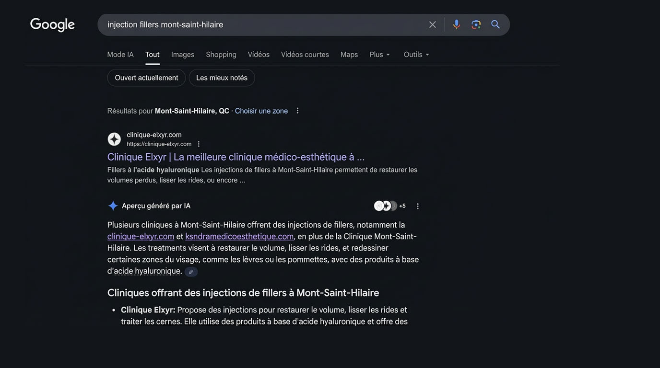
Task: Start voice search with microphone icon
Action: click(x=456, y=24)
